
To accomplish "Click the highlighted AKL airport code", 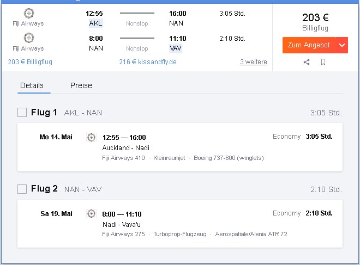I will [96, 23].
